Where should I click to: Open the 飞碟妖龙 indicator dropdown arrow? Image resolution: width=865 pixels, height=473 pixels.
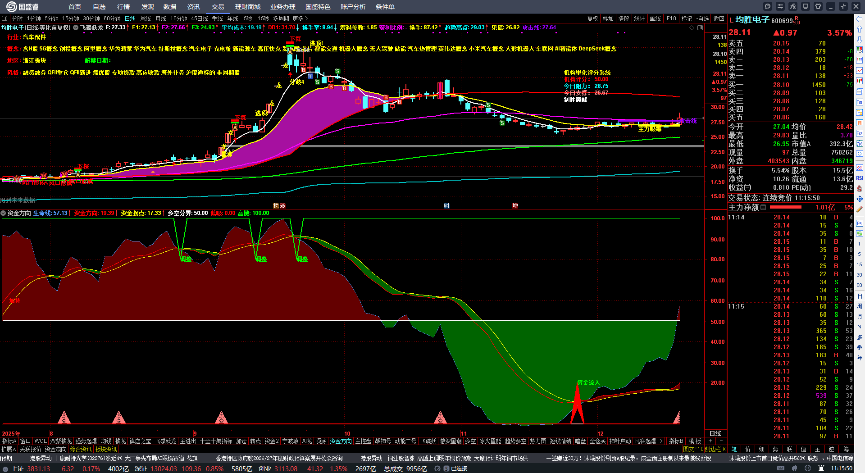click(76, 27)
